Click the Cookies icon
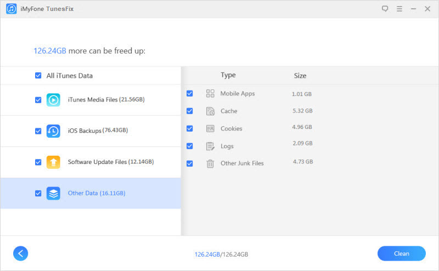This screenshot has height=271, width=439. [x=210, y=128]
